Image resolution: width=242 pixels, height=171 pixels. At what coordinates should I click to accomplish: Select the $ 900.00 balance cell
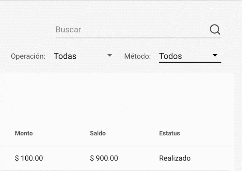pos(104,158)
